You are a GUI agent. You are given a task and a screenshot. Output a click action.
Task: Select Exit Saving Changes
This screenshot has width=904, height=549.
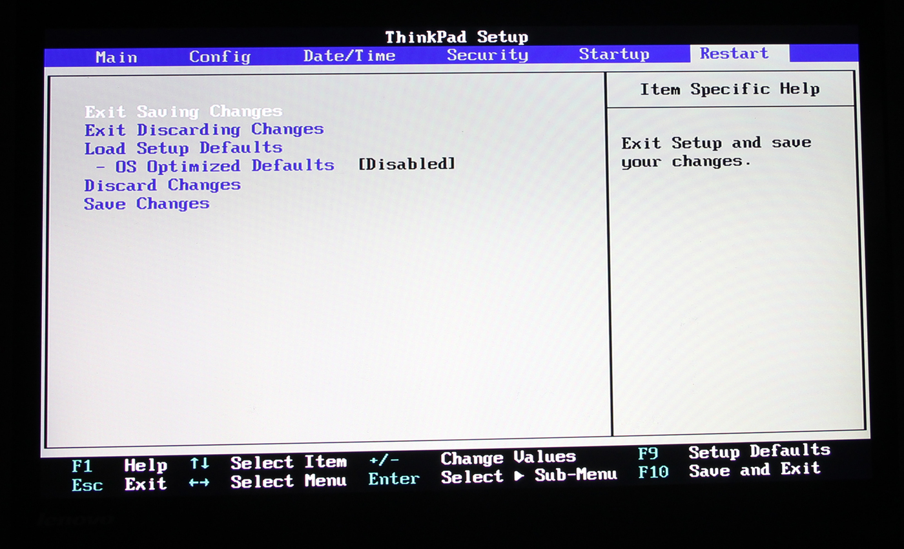[183, 112]
